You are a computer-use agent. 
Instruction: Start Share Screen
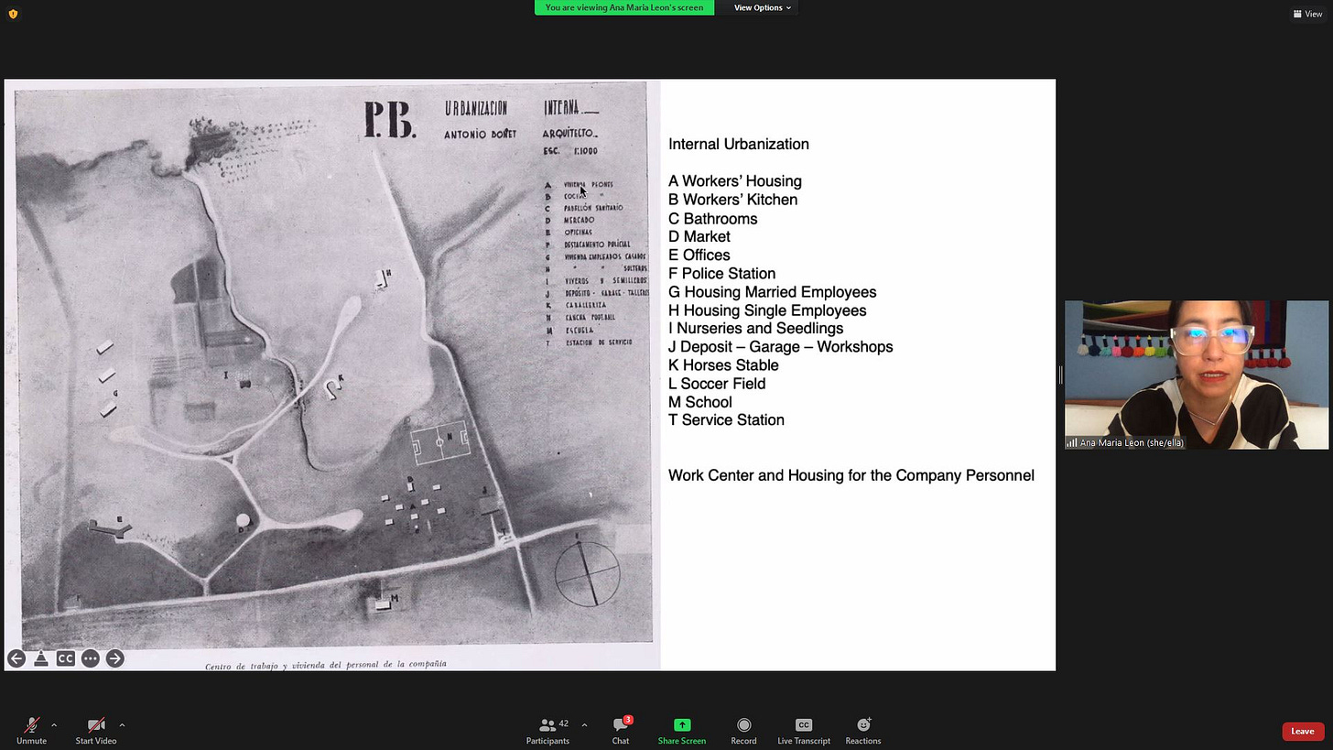(x=681, y=730)
